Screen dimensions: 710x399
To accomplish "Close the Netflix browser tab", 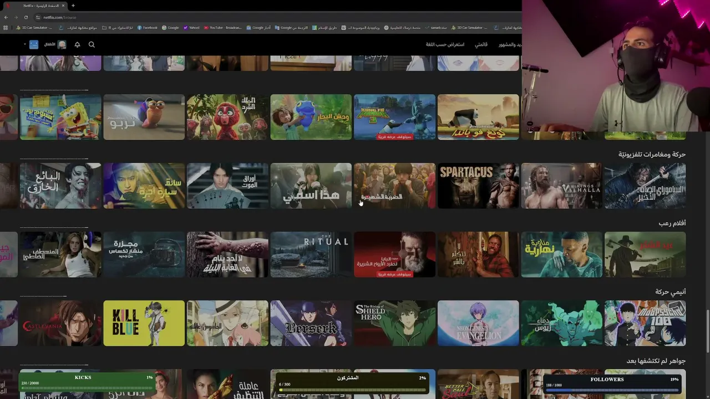I will (x=63, y=6).
